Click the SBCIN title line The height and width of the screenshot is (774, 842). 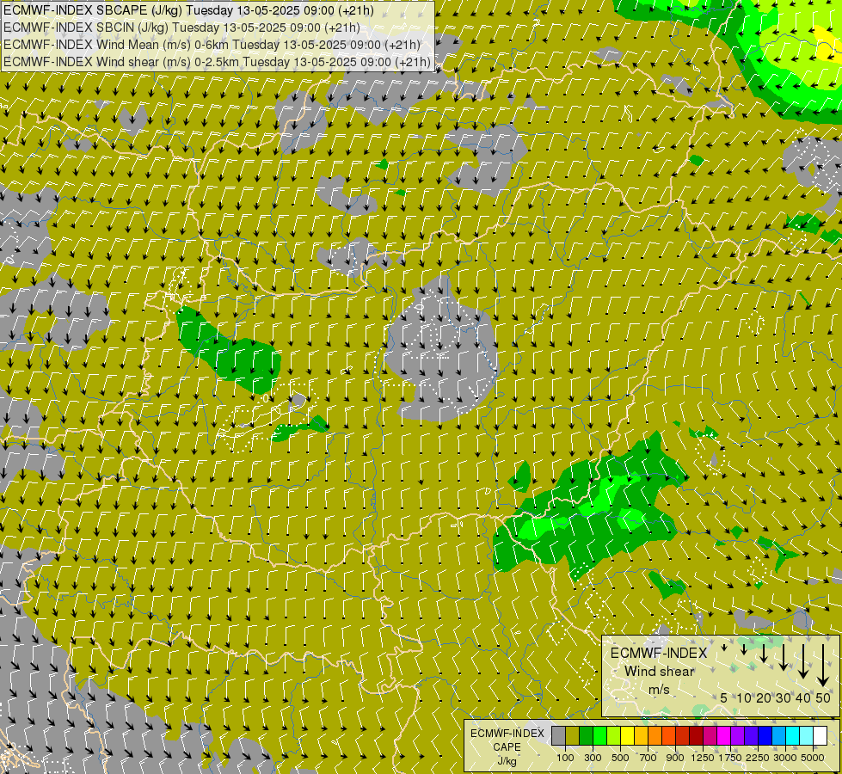pos(181,28)
